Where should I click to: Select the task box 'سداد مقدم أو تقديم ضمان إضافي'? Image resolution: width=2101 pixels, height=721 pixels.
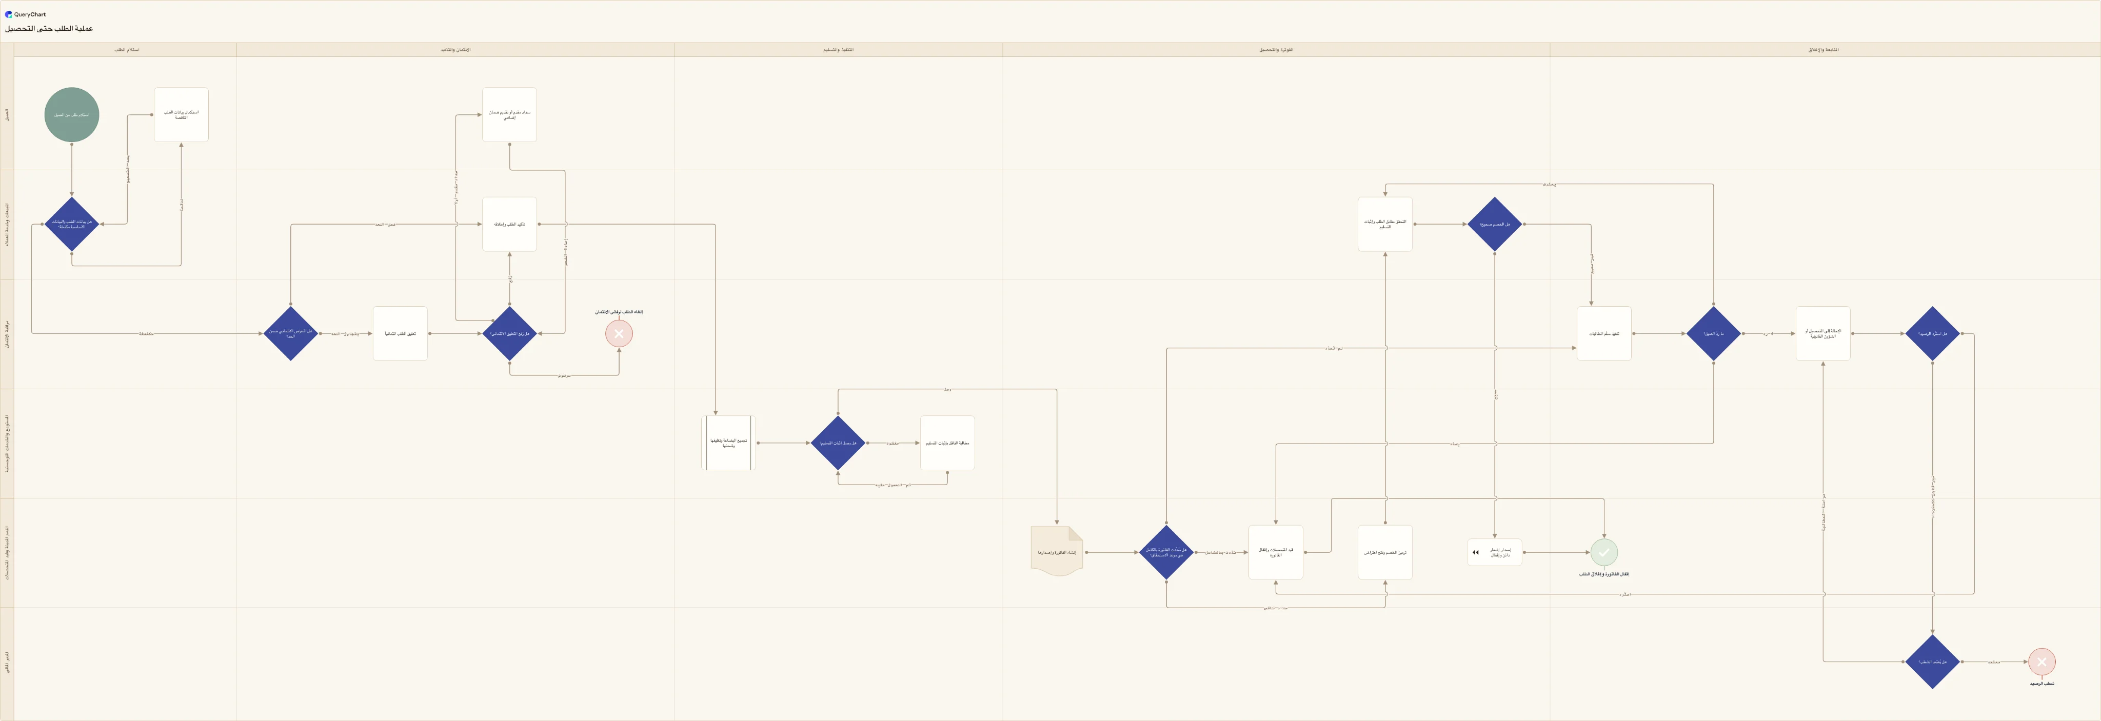tap(510, 115)
